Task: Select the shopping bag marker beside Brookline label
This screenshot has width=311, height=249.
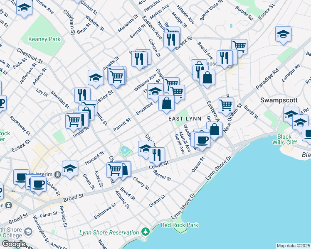Action: pos(166,103)
